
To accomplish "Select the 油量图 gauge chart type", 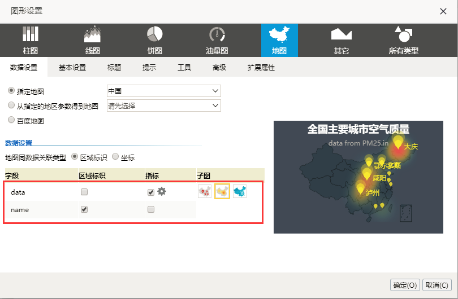I will point(217,40).
